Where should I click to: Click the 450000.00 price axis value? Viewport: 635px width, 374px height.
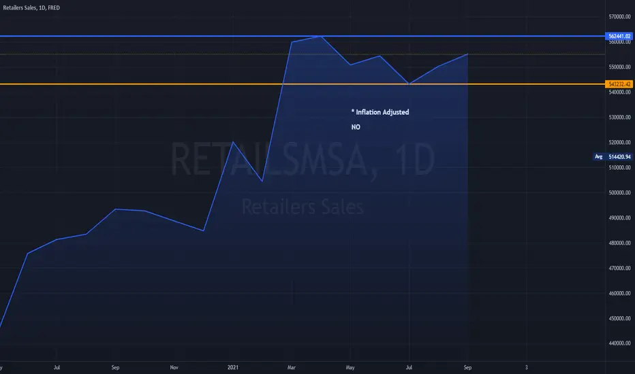coord(619,318)
